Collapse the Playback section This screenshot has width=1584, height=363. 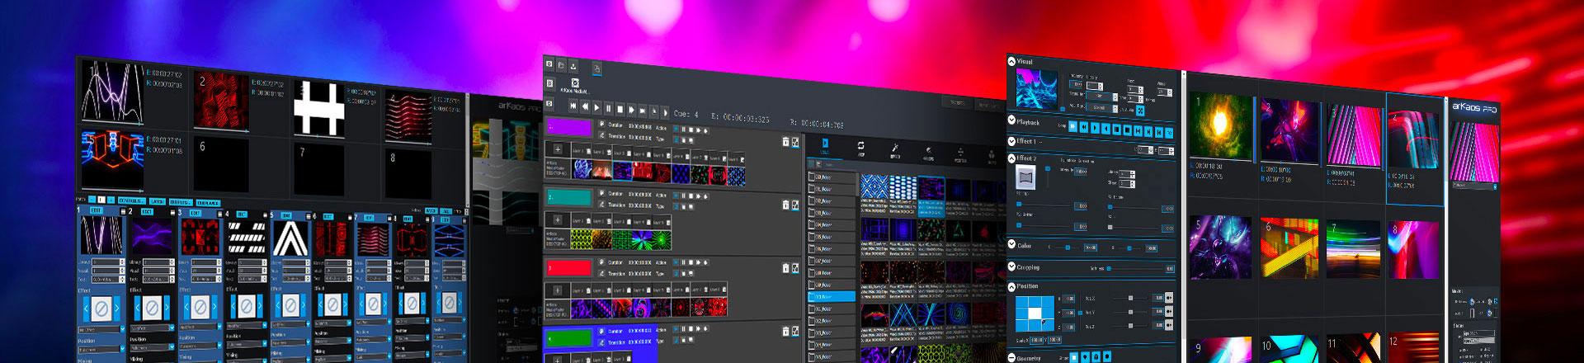[x=1011, y=120]
